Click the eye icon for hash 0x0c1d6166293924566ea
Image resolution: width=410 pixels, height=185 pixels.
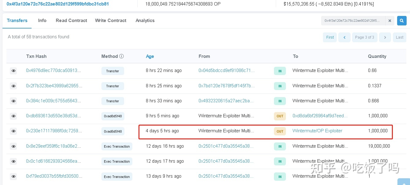[x=13, y=161]
